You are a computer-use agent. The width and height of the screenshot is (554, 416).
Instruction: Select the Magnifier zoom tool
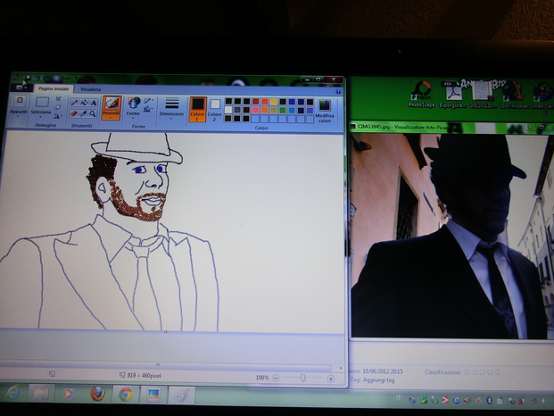pos(93,113)
